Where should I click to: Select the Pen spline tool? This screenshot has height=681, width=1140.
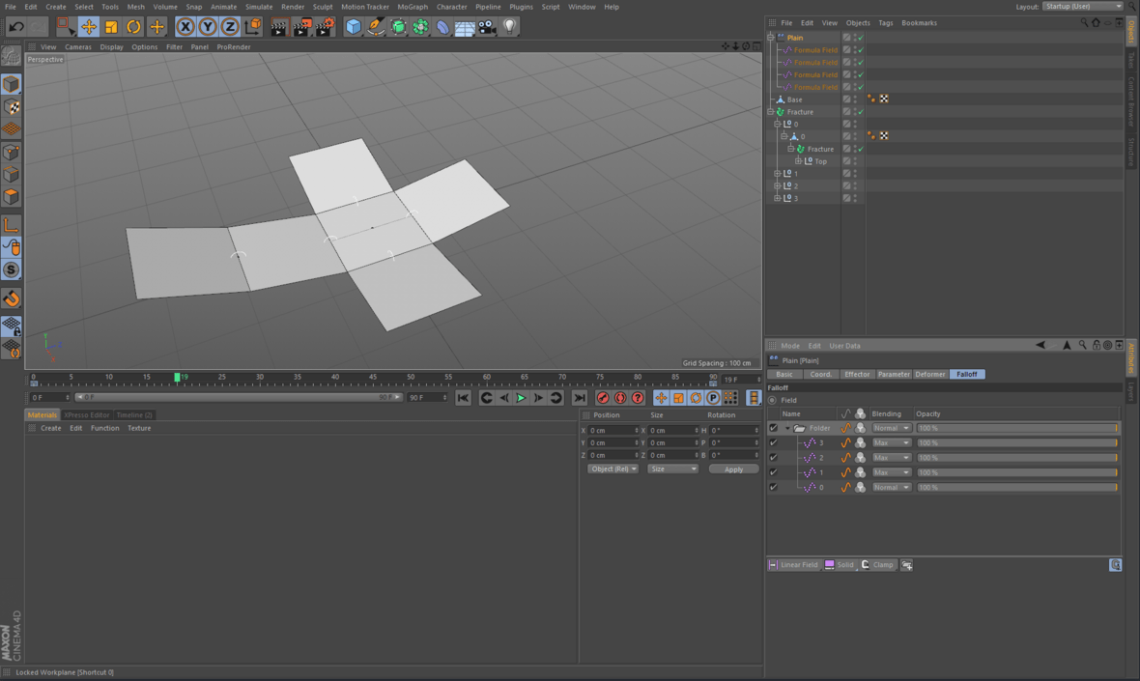pyautogui.click(x=374, y=27)
